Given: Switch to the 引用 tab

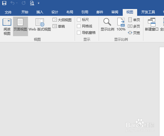Looking at the screenshot, I should click(85, 12).
